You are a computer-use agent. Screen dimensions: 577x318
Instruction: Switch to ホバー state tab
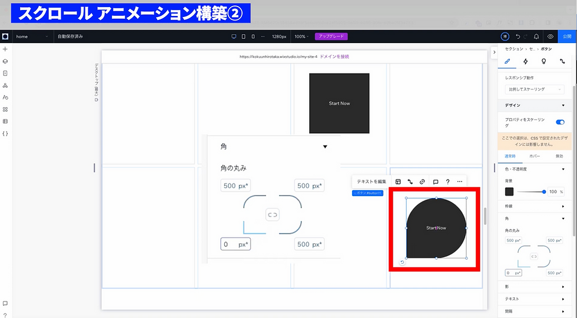coord(535,156)
